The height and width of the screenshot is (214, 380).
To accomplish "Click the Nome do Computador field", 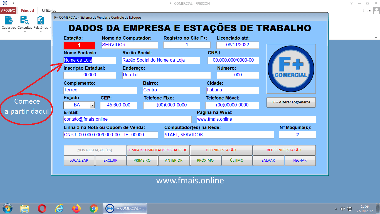I will [130, 45].
